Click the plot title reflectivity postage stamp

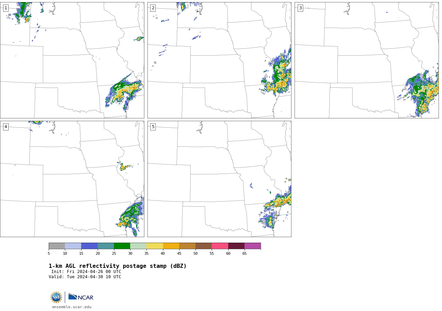[117, 266]
